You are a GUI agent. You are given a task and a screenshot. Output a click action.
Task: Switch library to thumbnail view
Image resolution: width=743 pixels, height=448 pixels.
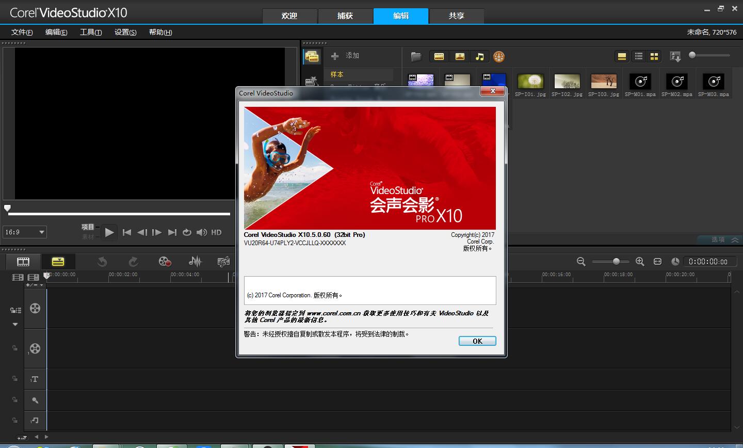(654, 56)
